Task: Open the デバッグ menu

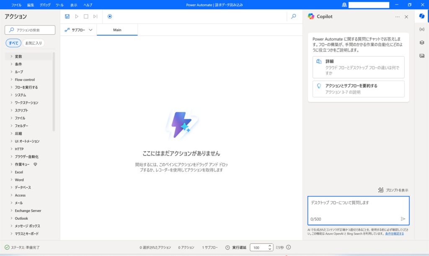Action: (x=45, y=5)
